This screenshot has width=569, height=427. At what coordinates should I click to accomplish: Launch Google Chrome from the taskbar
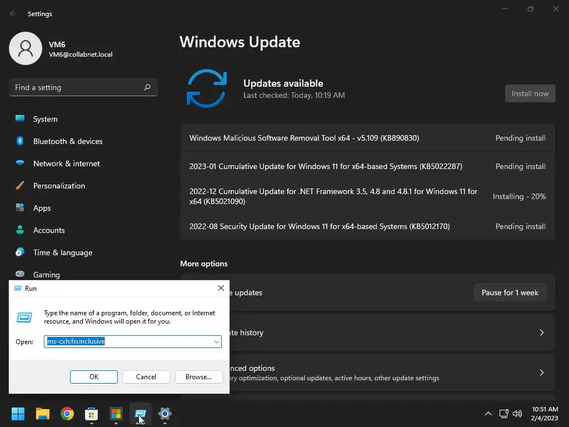coord(67,414)
